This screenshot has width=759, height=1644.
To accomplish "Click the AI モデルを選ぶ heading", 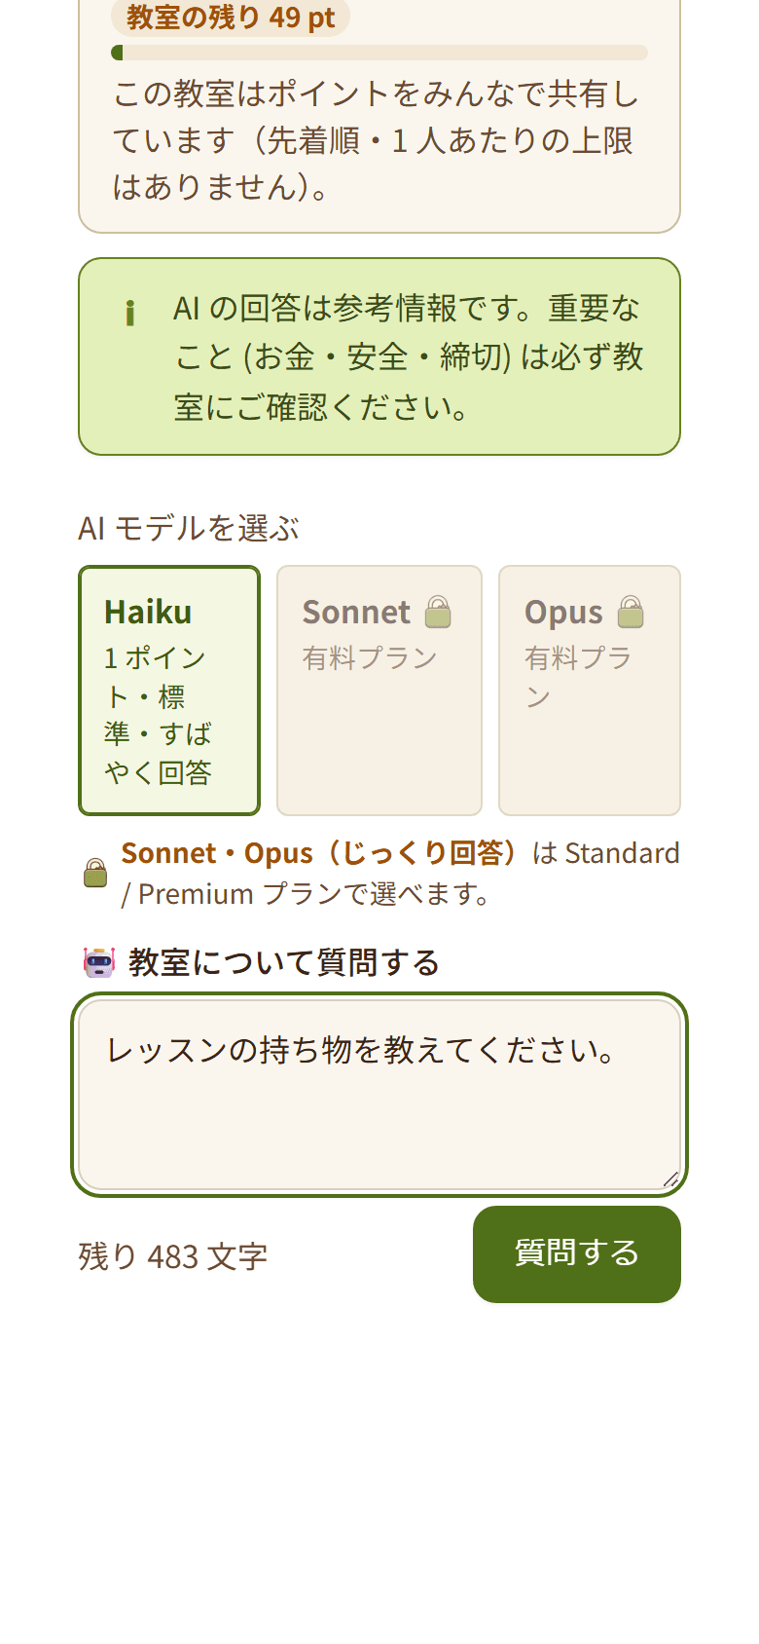I will click(x=189, y=528).
